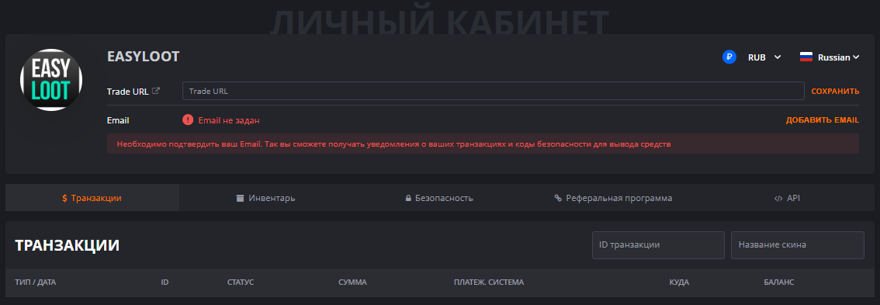Open the Russian language dropdown
The image size is (880, 305).
(x=838, y=57)
